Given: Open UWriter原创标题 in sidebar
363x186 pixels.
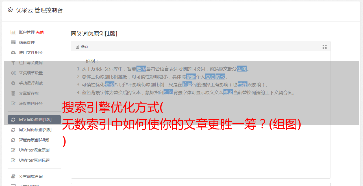Looking at the screenshot, I should (34, 160).
